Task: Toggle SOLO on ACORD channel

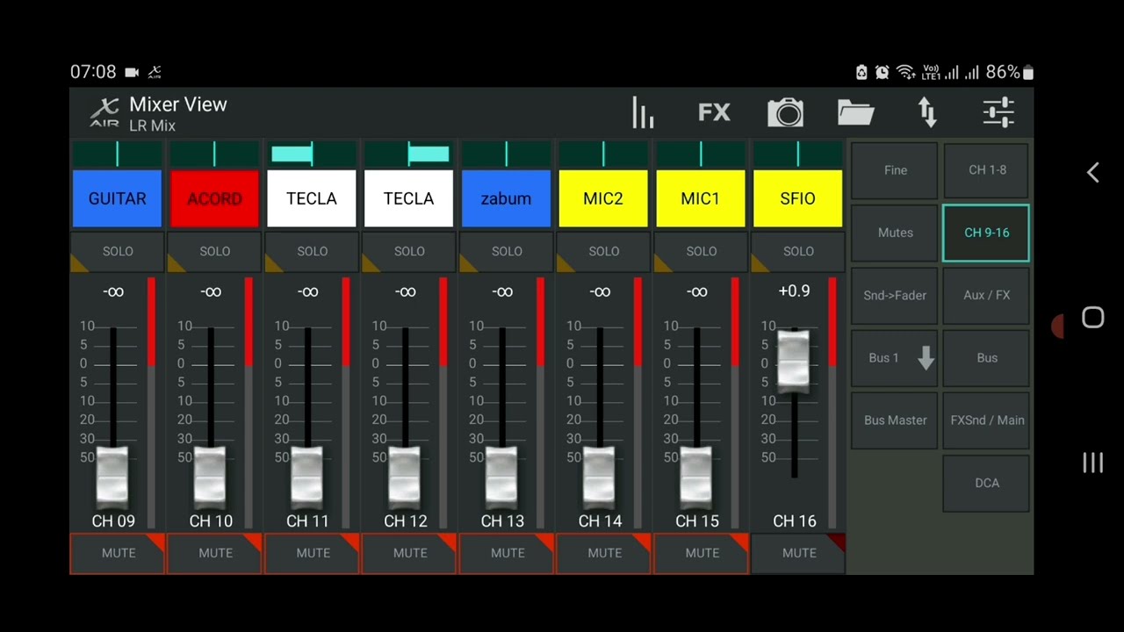Action: point(214,252)
